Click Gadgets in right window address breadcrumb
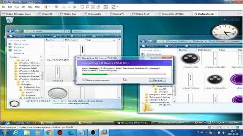The image size is (243, 136). (x=198, y=41)
